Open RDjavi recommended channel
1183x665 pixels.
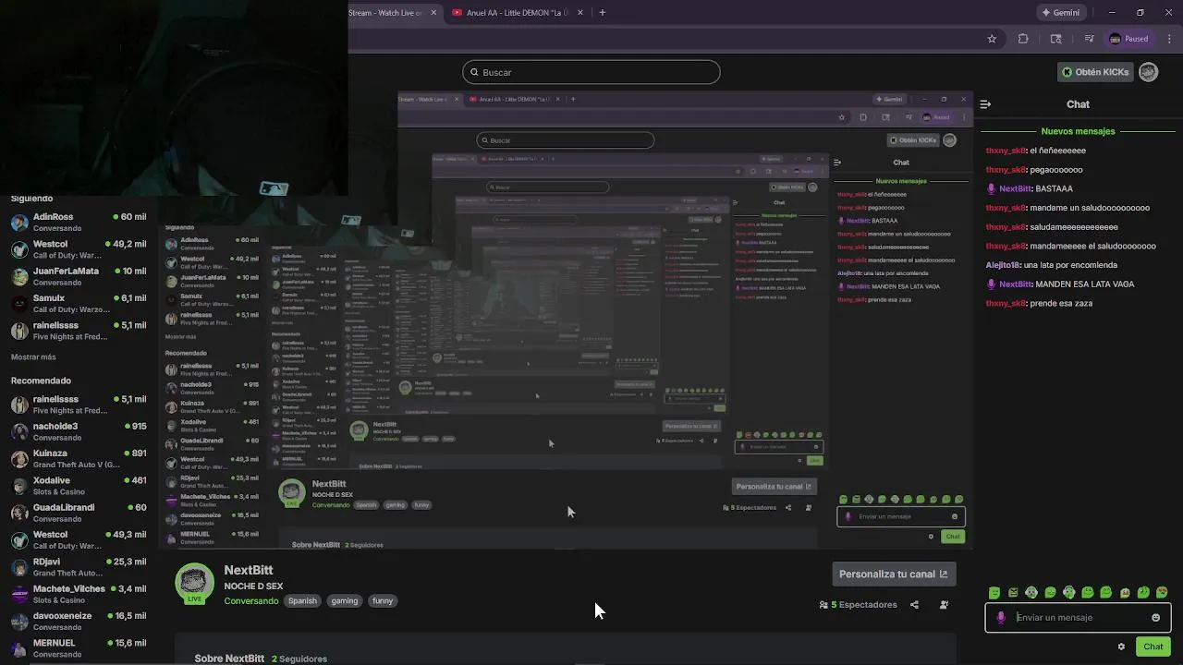pos(79,567)
